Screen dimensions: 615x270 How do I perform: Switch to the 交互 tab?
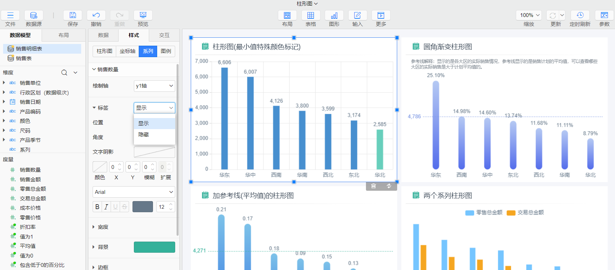tap(164, 35)
